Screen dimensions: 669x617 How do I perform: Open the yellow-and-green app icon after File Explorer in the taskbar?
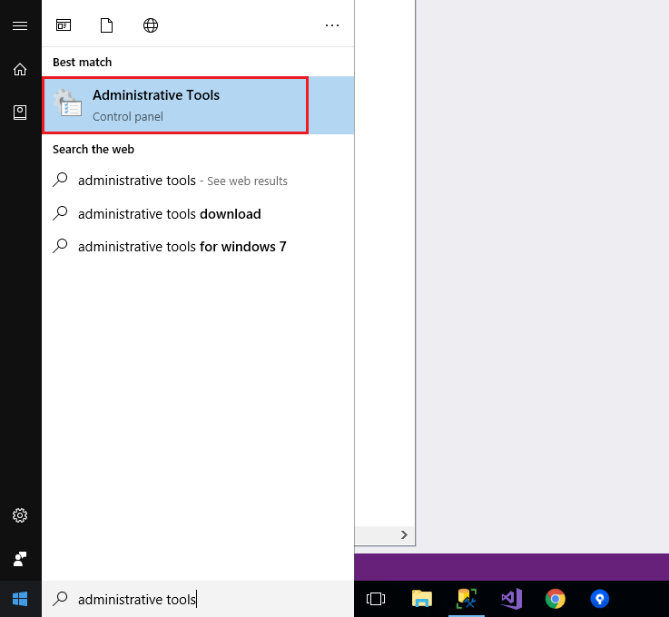tap(467, 599)
